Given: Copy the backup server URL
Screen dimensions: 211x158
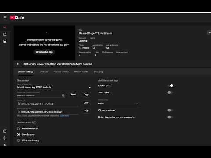Looking at the screenshot, I should (x=86, y=111).
